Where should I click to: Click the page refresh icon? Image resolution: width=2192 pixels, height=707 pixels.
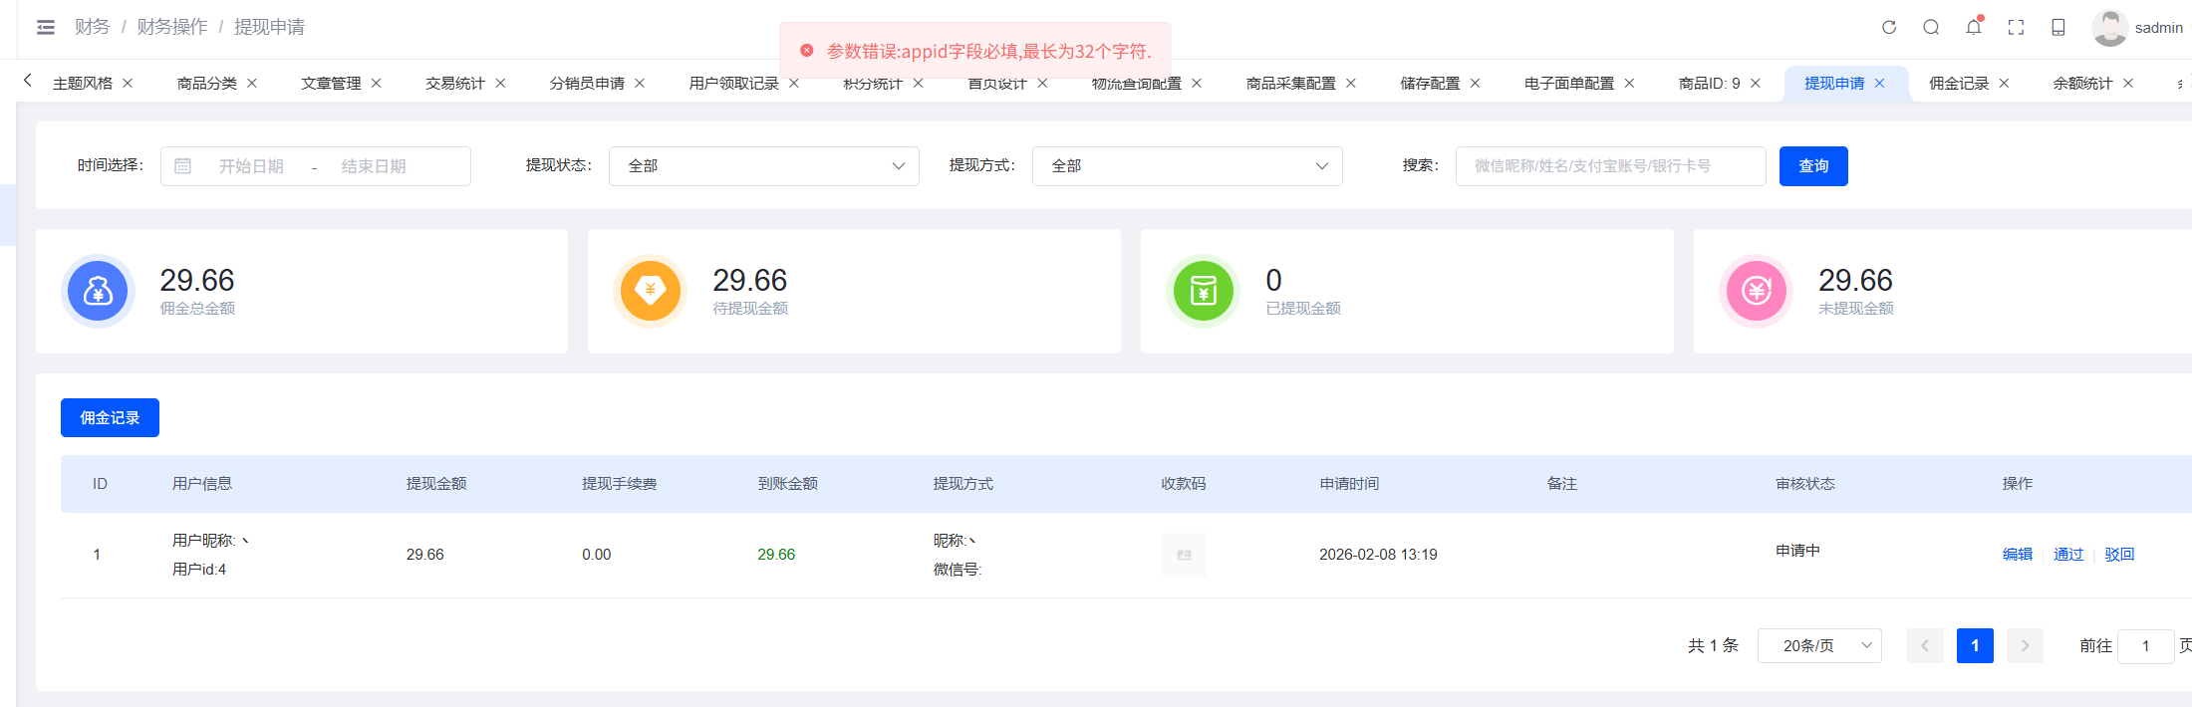pyautogui.click(x=1888, y=27)
